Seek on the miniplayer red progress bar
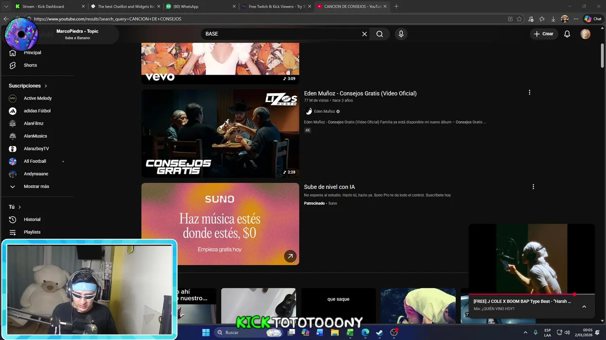This screenshot has height=340, width=606. [532, 294]
